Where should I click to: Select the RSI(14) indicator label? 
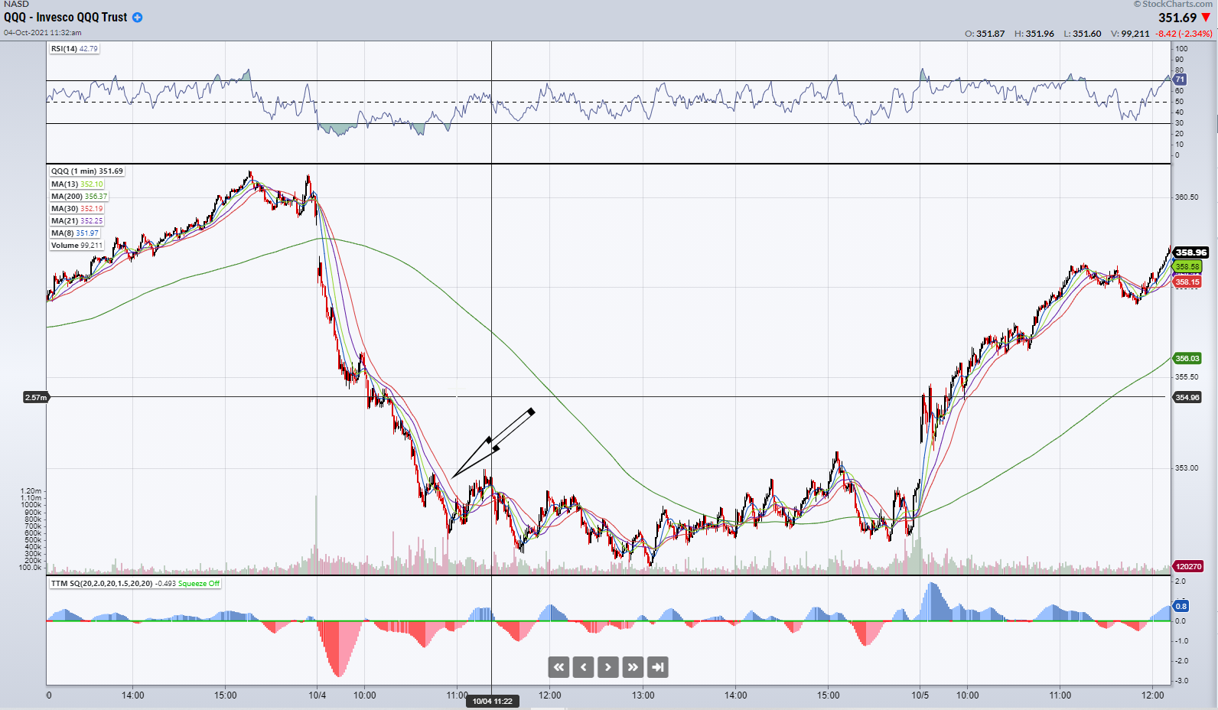74,48
